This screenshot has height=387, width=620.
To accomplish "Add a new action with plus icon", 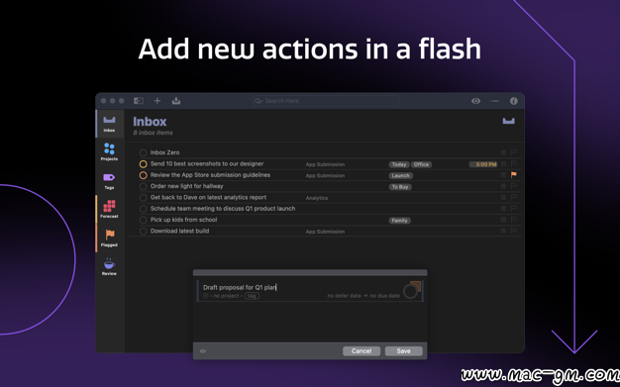I will click(x=157, y=101).
